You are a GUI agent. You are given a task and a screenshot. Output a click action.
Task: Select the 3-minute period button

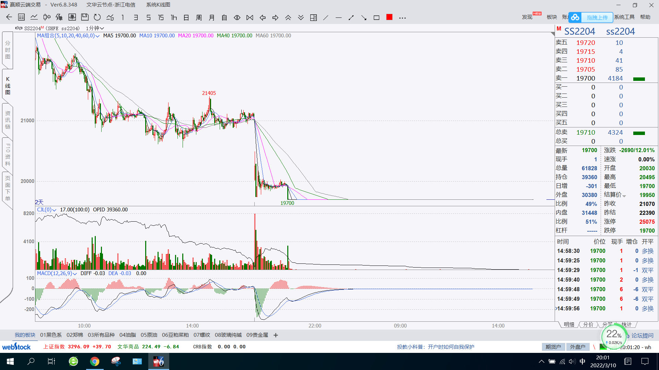pos(136,17)
